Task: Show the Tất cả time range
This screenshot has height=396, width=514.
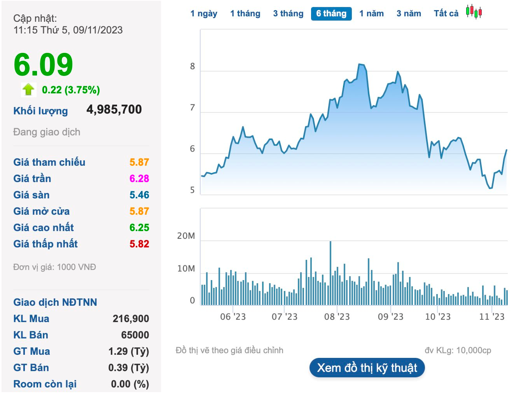Action: pos(446,14)
